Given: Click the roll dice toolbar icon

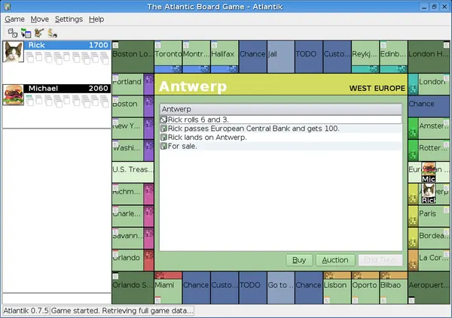Looking at the screenshot, I should [12, 33].
